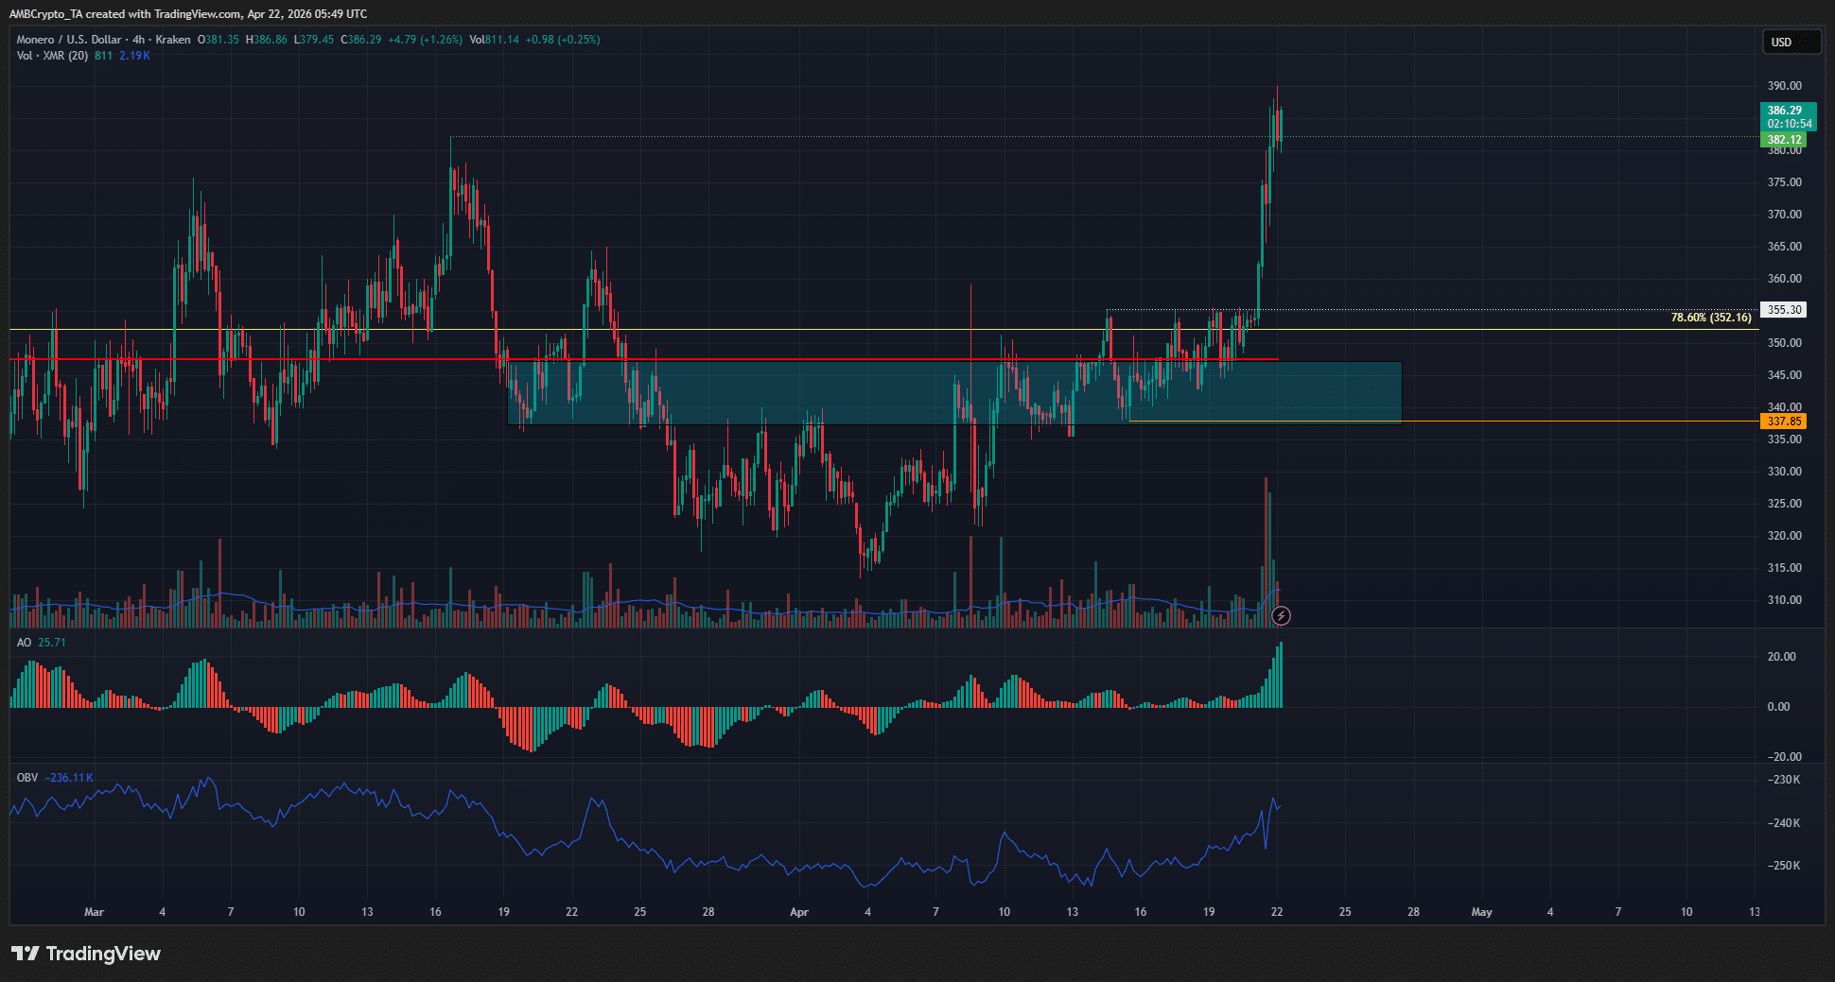This screenshot has width=1835, height=982.
Task: Click the lightning bolt icon near the volume bars
Action: (x=1281, y=616)
